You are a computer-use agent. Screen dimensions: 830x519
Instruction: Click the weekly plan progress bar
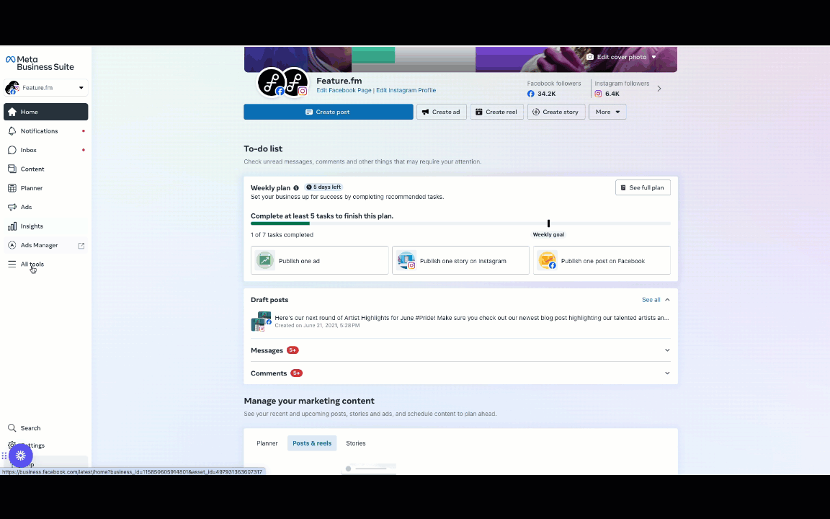pyautogui.click(x=460, y=223)
